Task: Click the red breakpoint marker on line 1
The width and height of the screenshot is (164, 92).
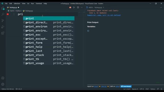Action: coord(8,14)
